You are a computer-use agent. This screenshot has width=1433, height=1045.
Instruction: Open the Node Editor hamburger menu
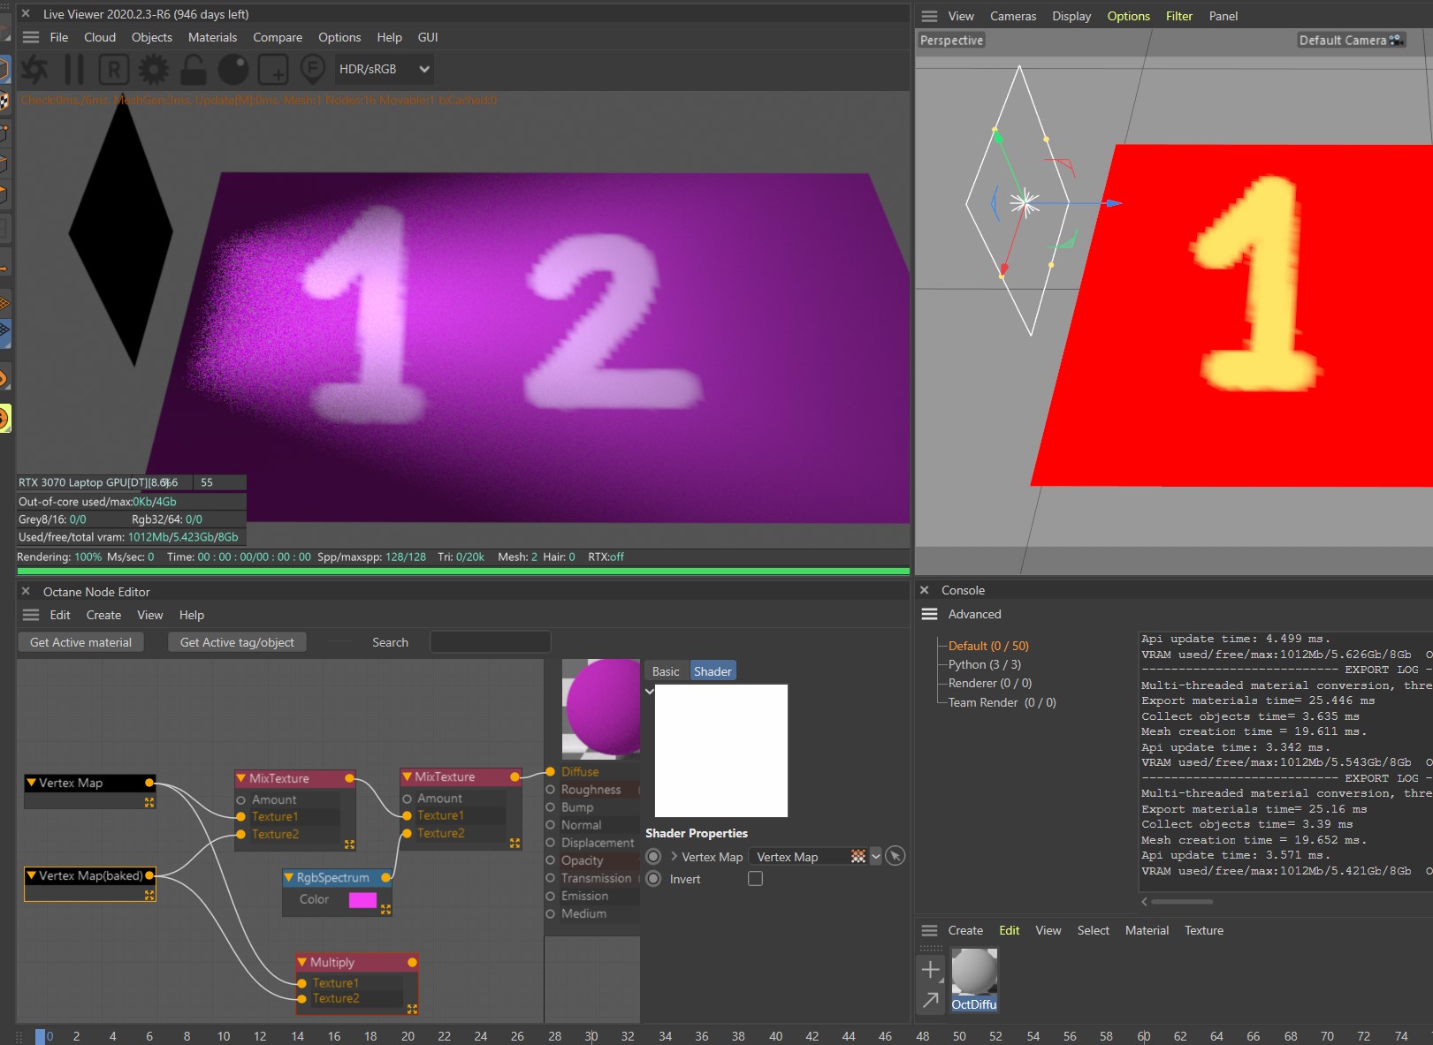point(31,615)
